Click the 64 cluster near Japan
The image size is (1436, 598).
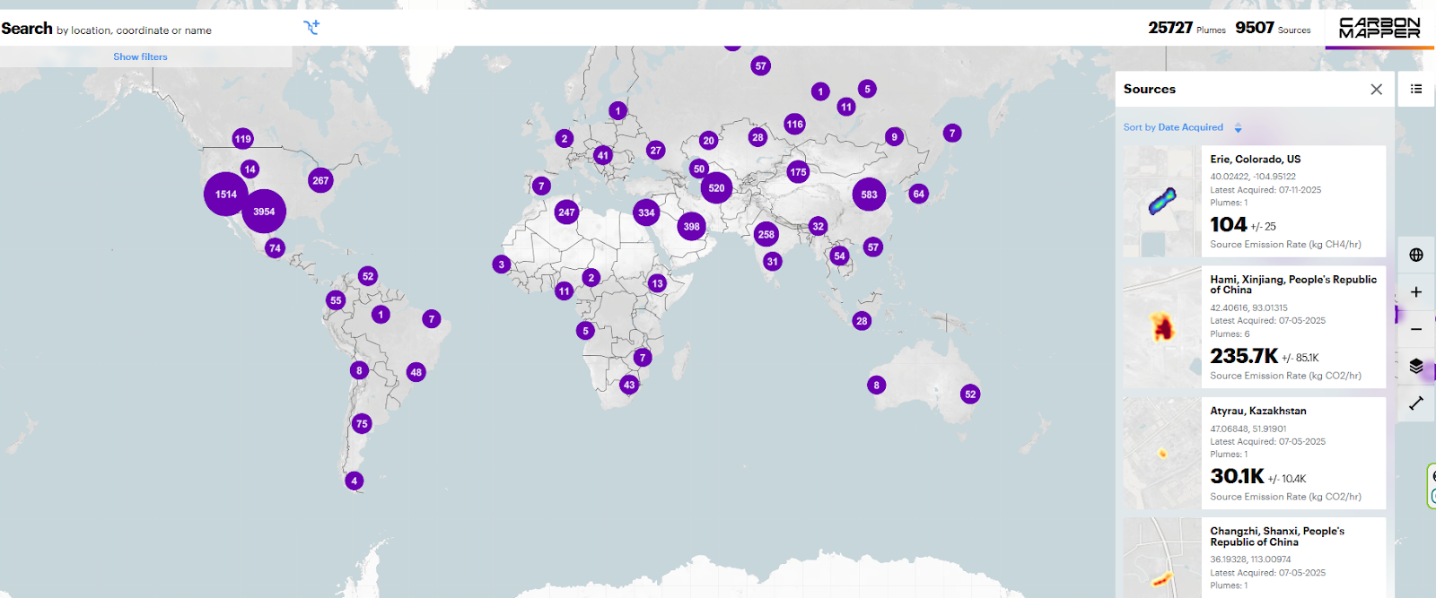[918, 194]
